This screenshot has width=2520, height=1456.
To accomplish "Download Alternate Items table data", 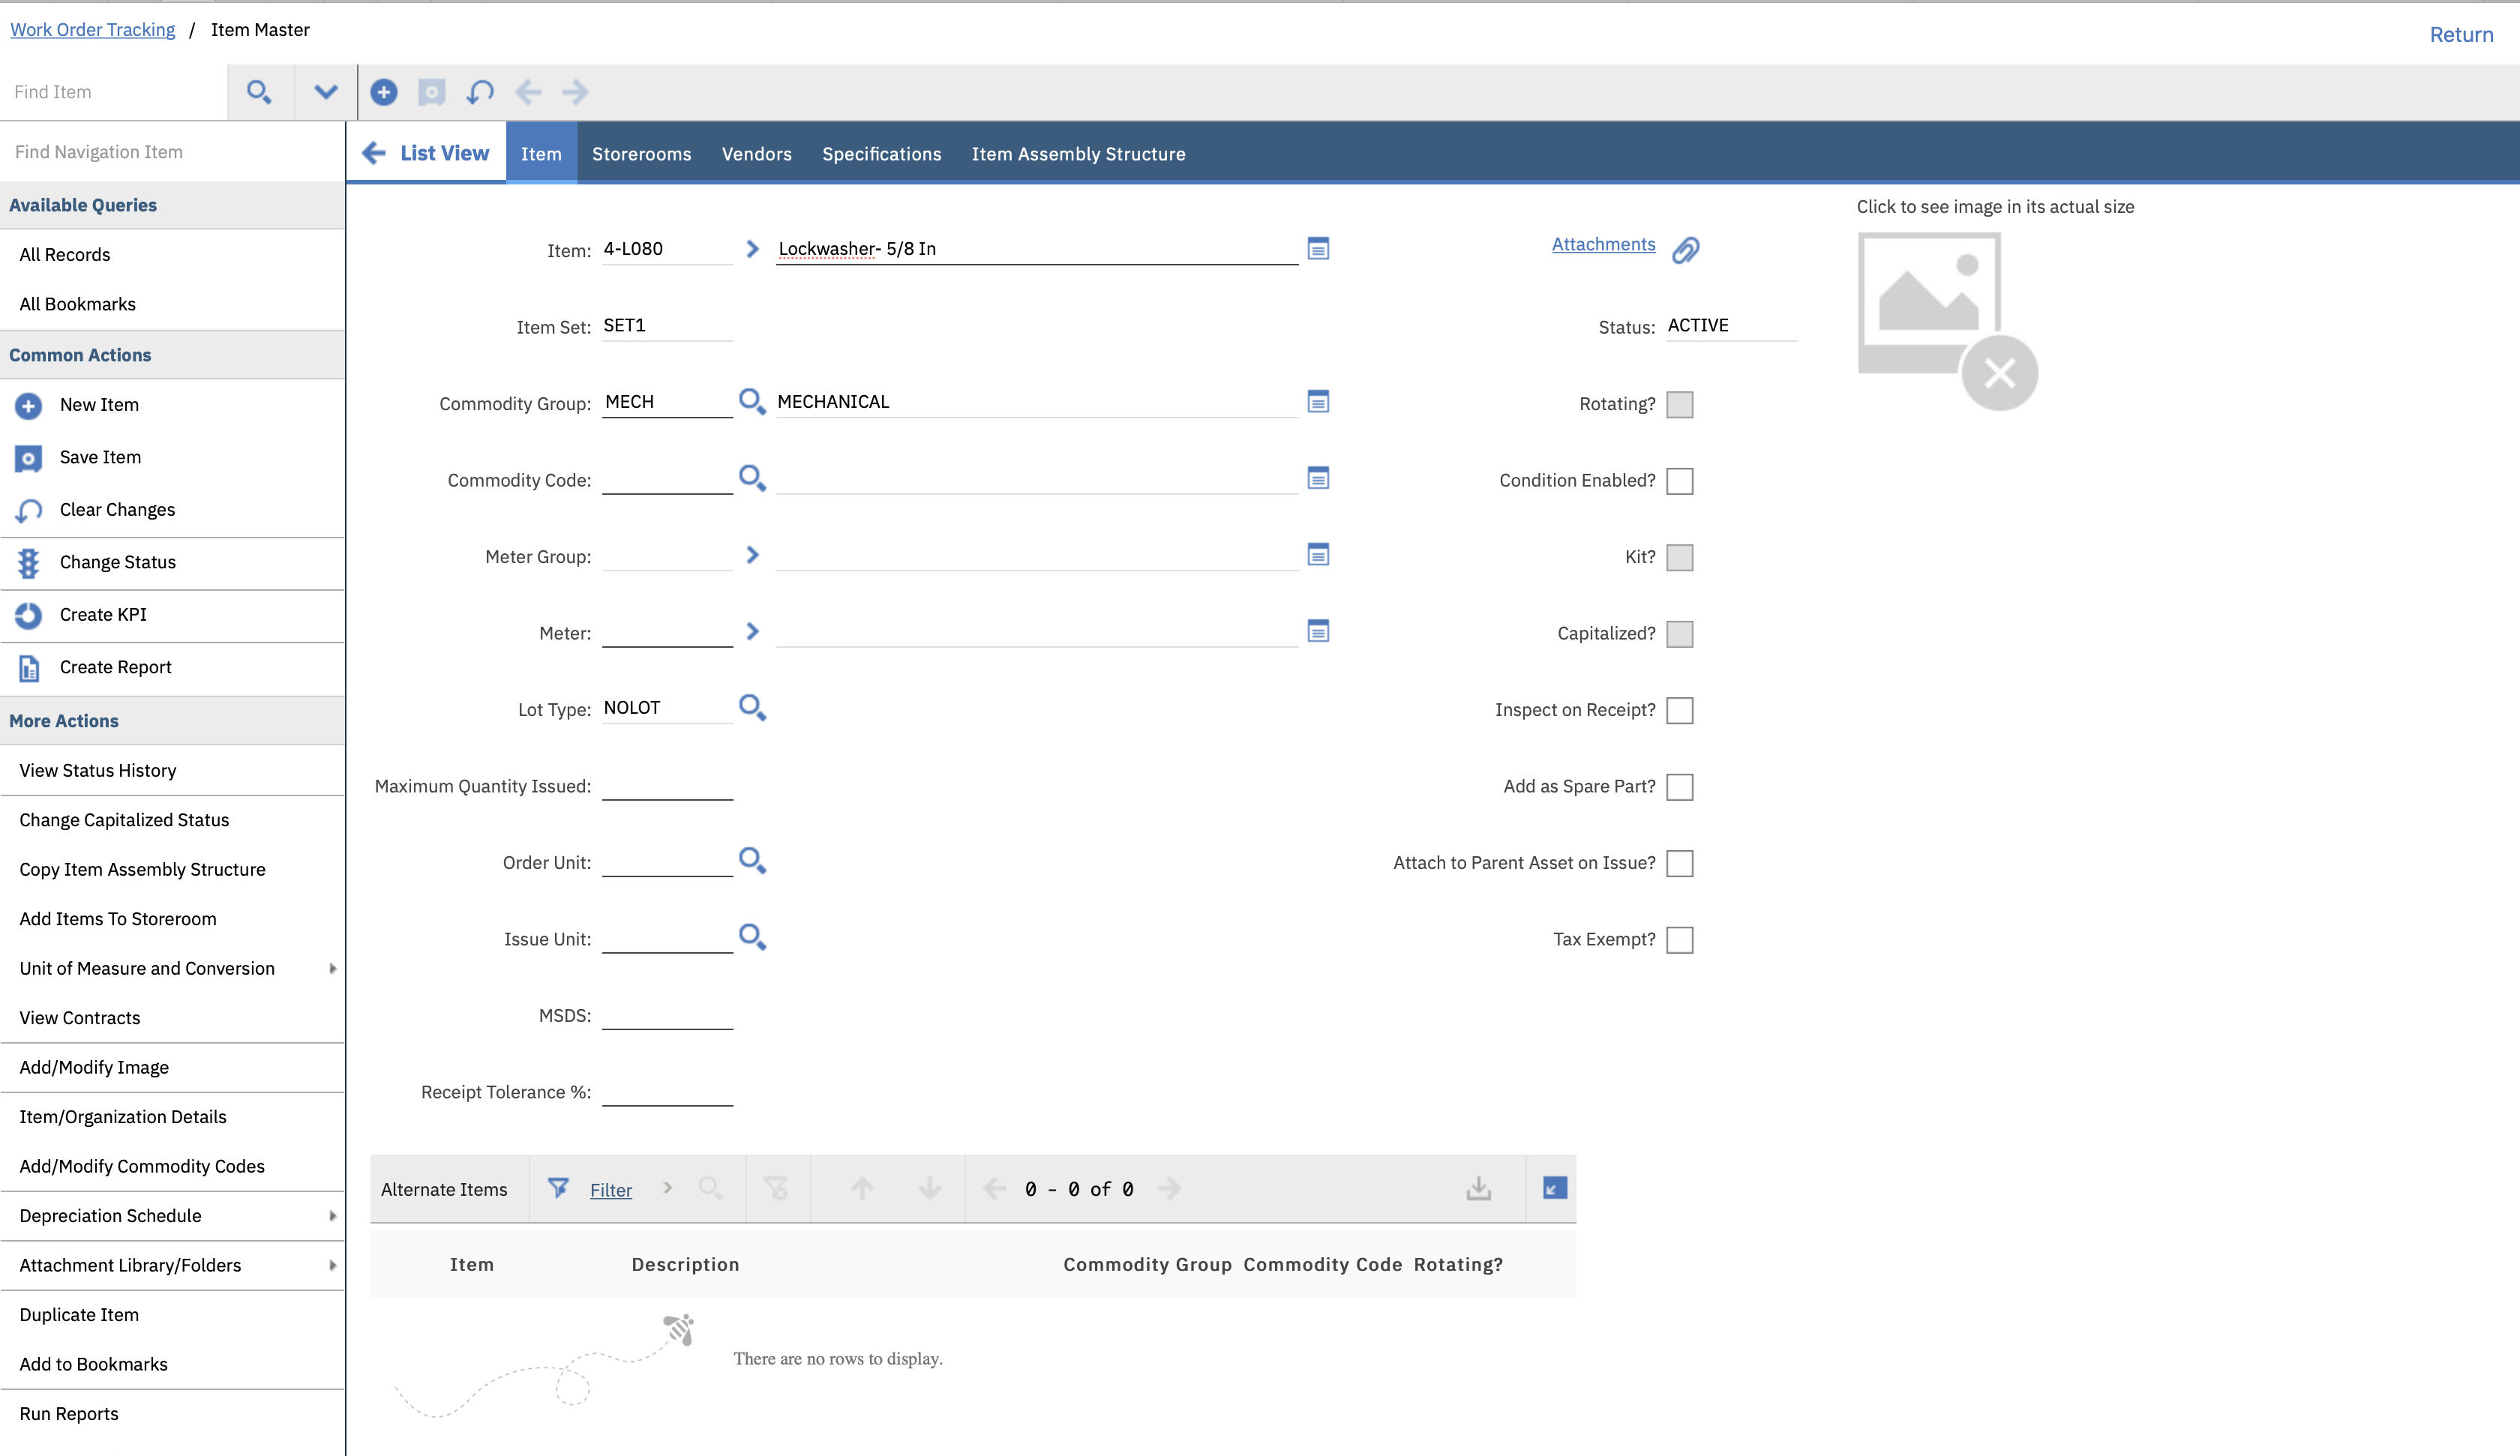I will (1478, 1189).
